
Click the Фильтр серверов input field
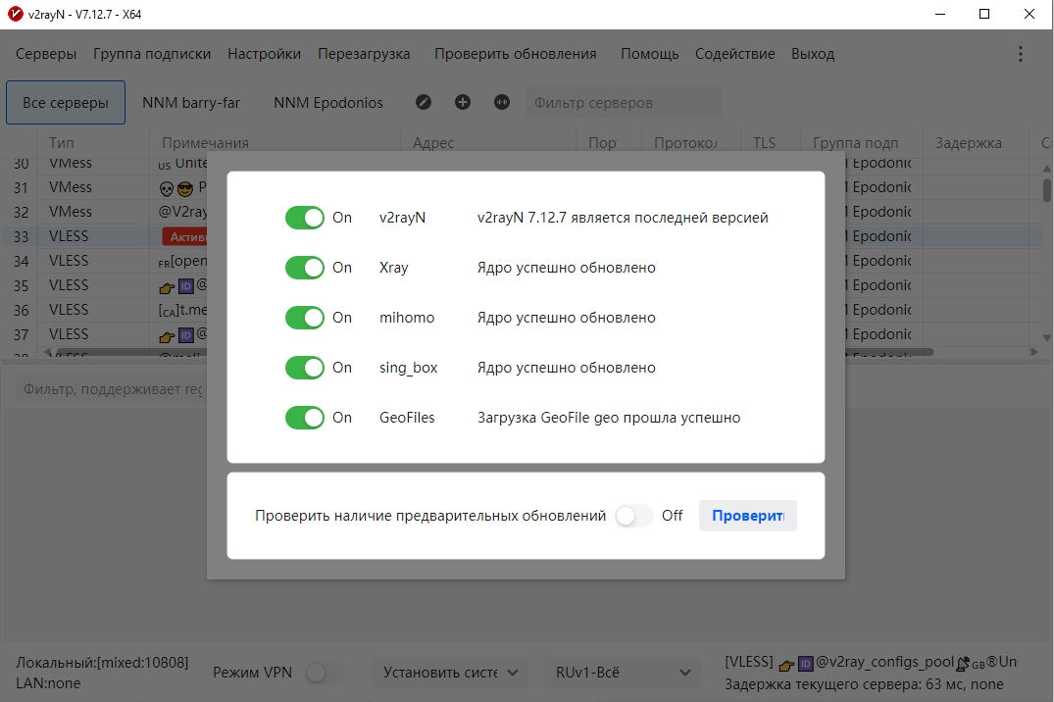623,103
